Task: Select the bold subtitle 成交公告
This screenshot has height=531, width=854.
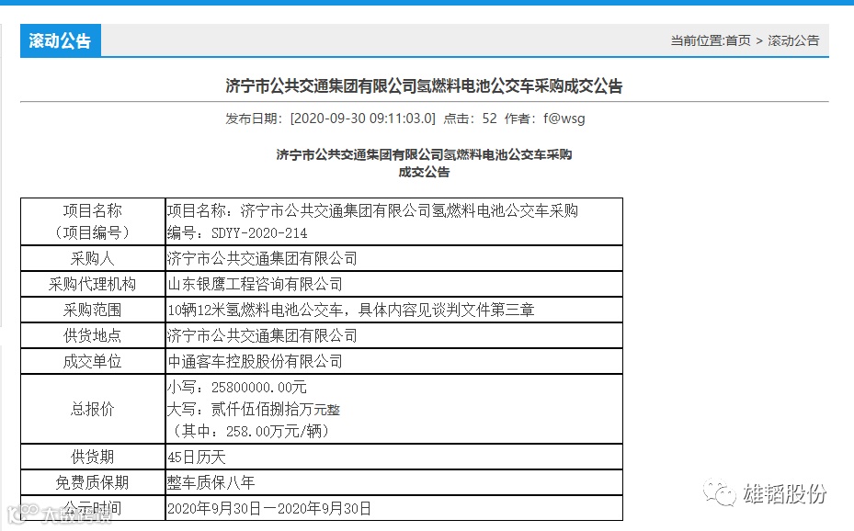Action: (425, 172)
